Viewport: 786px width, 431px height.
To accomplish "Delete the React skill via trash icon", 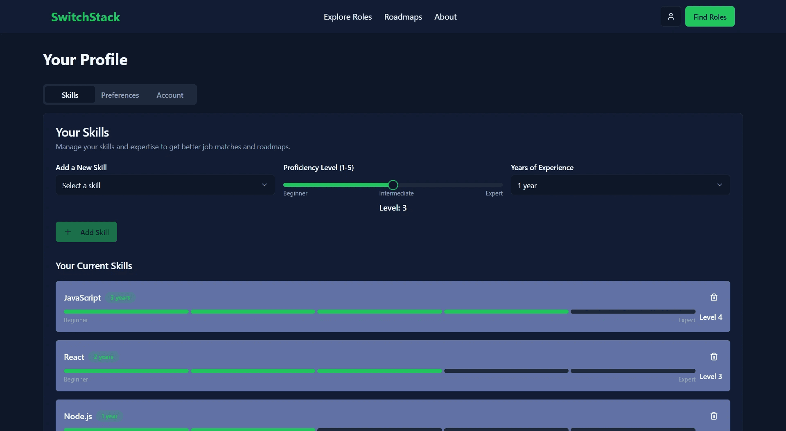I will pos(714,357).
